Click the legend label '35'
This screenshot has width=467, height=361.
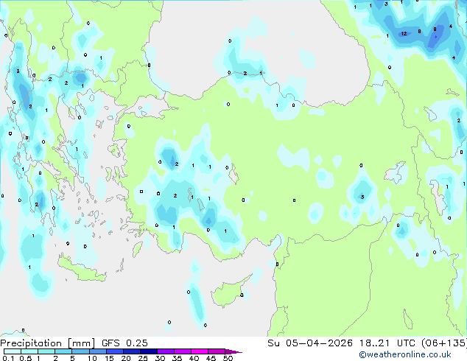click(x=177, y=358)
